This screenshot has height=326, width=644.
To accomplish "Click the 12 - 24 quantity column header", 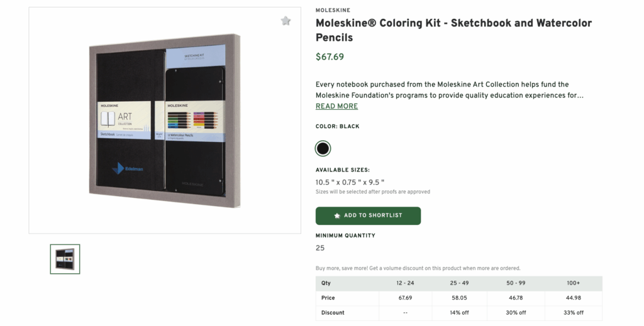I will tap(405, 283).
